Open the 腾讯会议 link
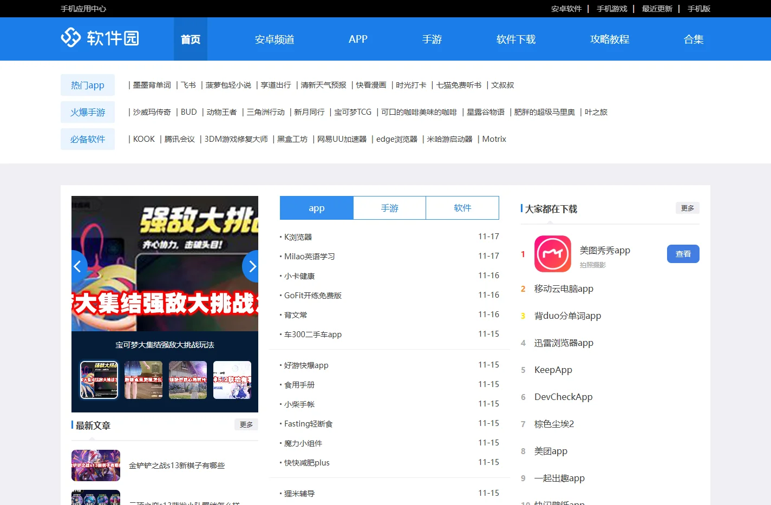Screen dimensions: 771x505 click(180, 139)
